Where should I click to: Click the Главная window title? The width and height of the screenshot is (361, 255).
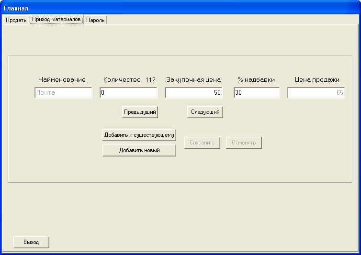pos(16,9)
